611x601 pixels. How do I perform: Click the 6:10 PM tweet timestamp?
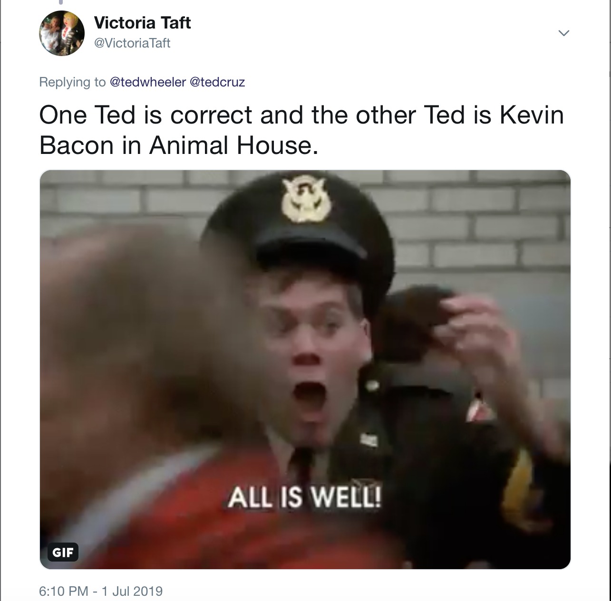click(64, 591)
